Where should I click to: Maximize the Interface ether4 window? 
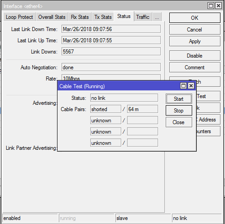pos(211,6)
